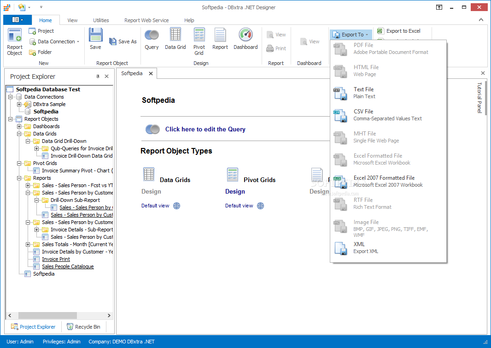Collapse the Pivot Grids folder
The image size is (491, 348).
click(x=19, y=163)
